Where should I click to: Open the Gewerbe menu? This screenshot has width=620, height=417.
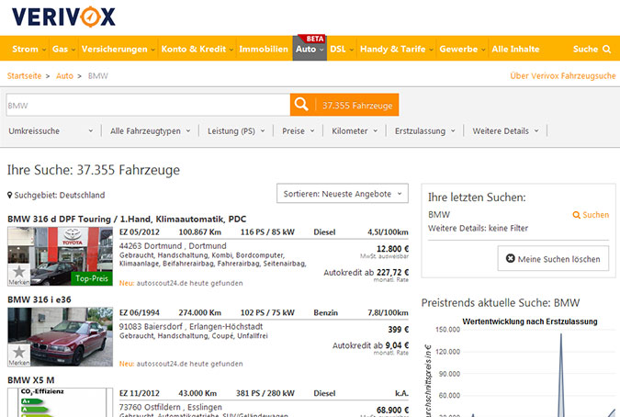(462, 49)
